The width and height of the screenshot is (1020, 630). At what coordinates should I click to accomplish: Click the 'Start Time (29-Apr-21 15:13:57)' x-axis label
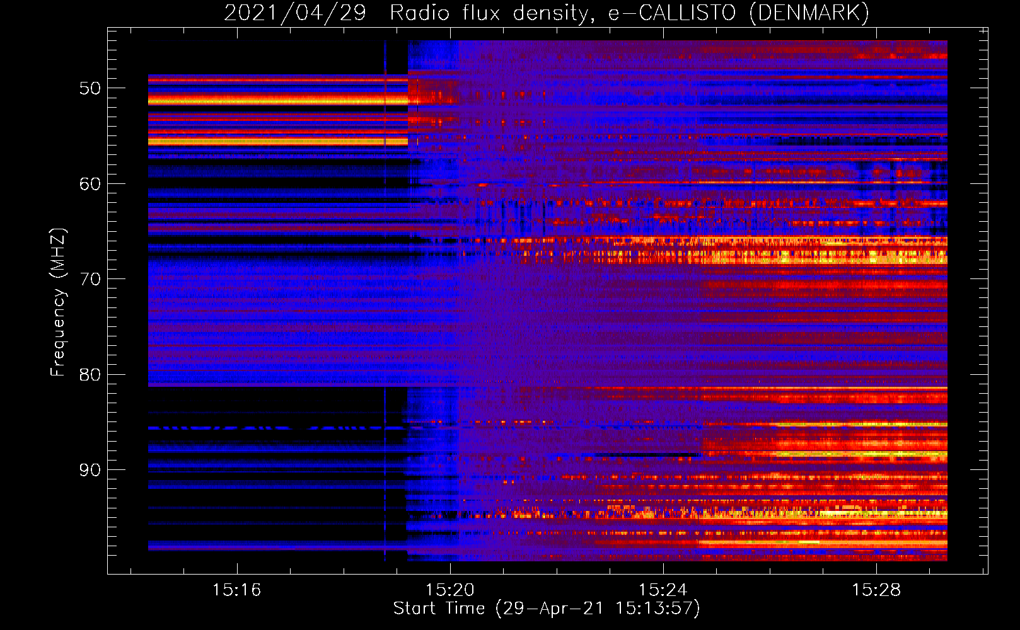547,609
